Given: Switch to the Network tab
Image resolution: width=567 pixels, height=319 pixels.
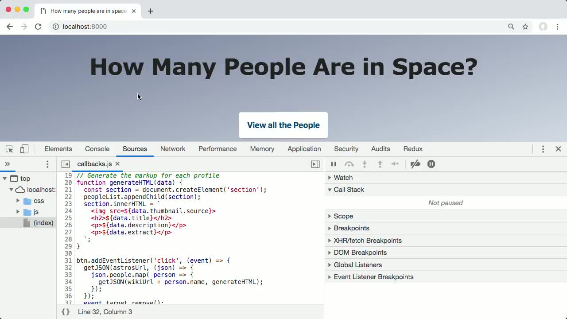Looking at the screenshot, I should [x=173, y=149].
